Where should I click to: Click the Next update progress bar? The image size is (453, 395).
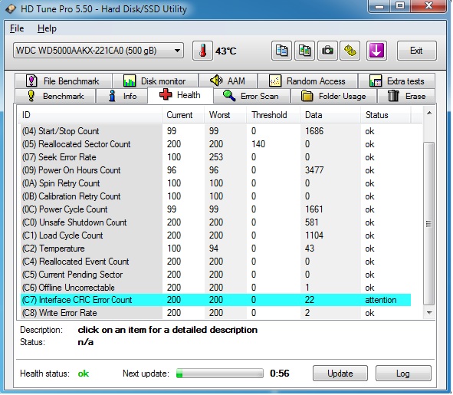(x=220, y=373)
